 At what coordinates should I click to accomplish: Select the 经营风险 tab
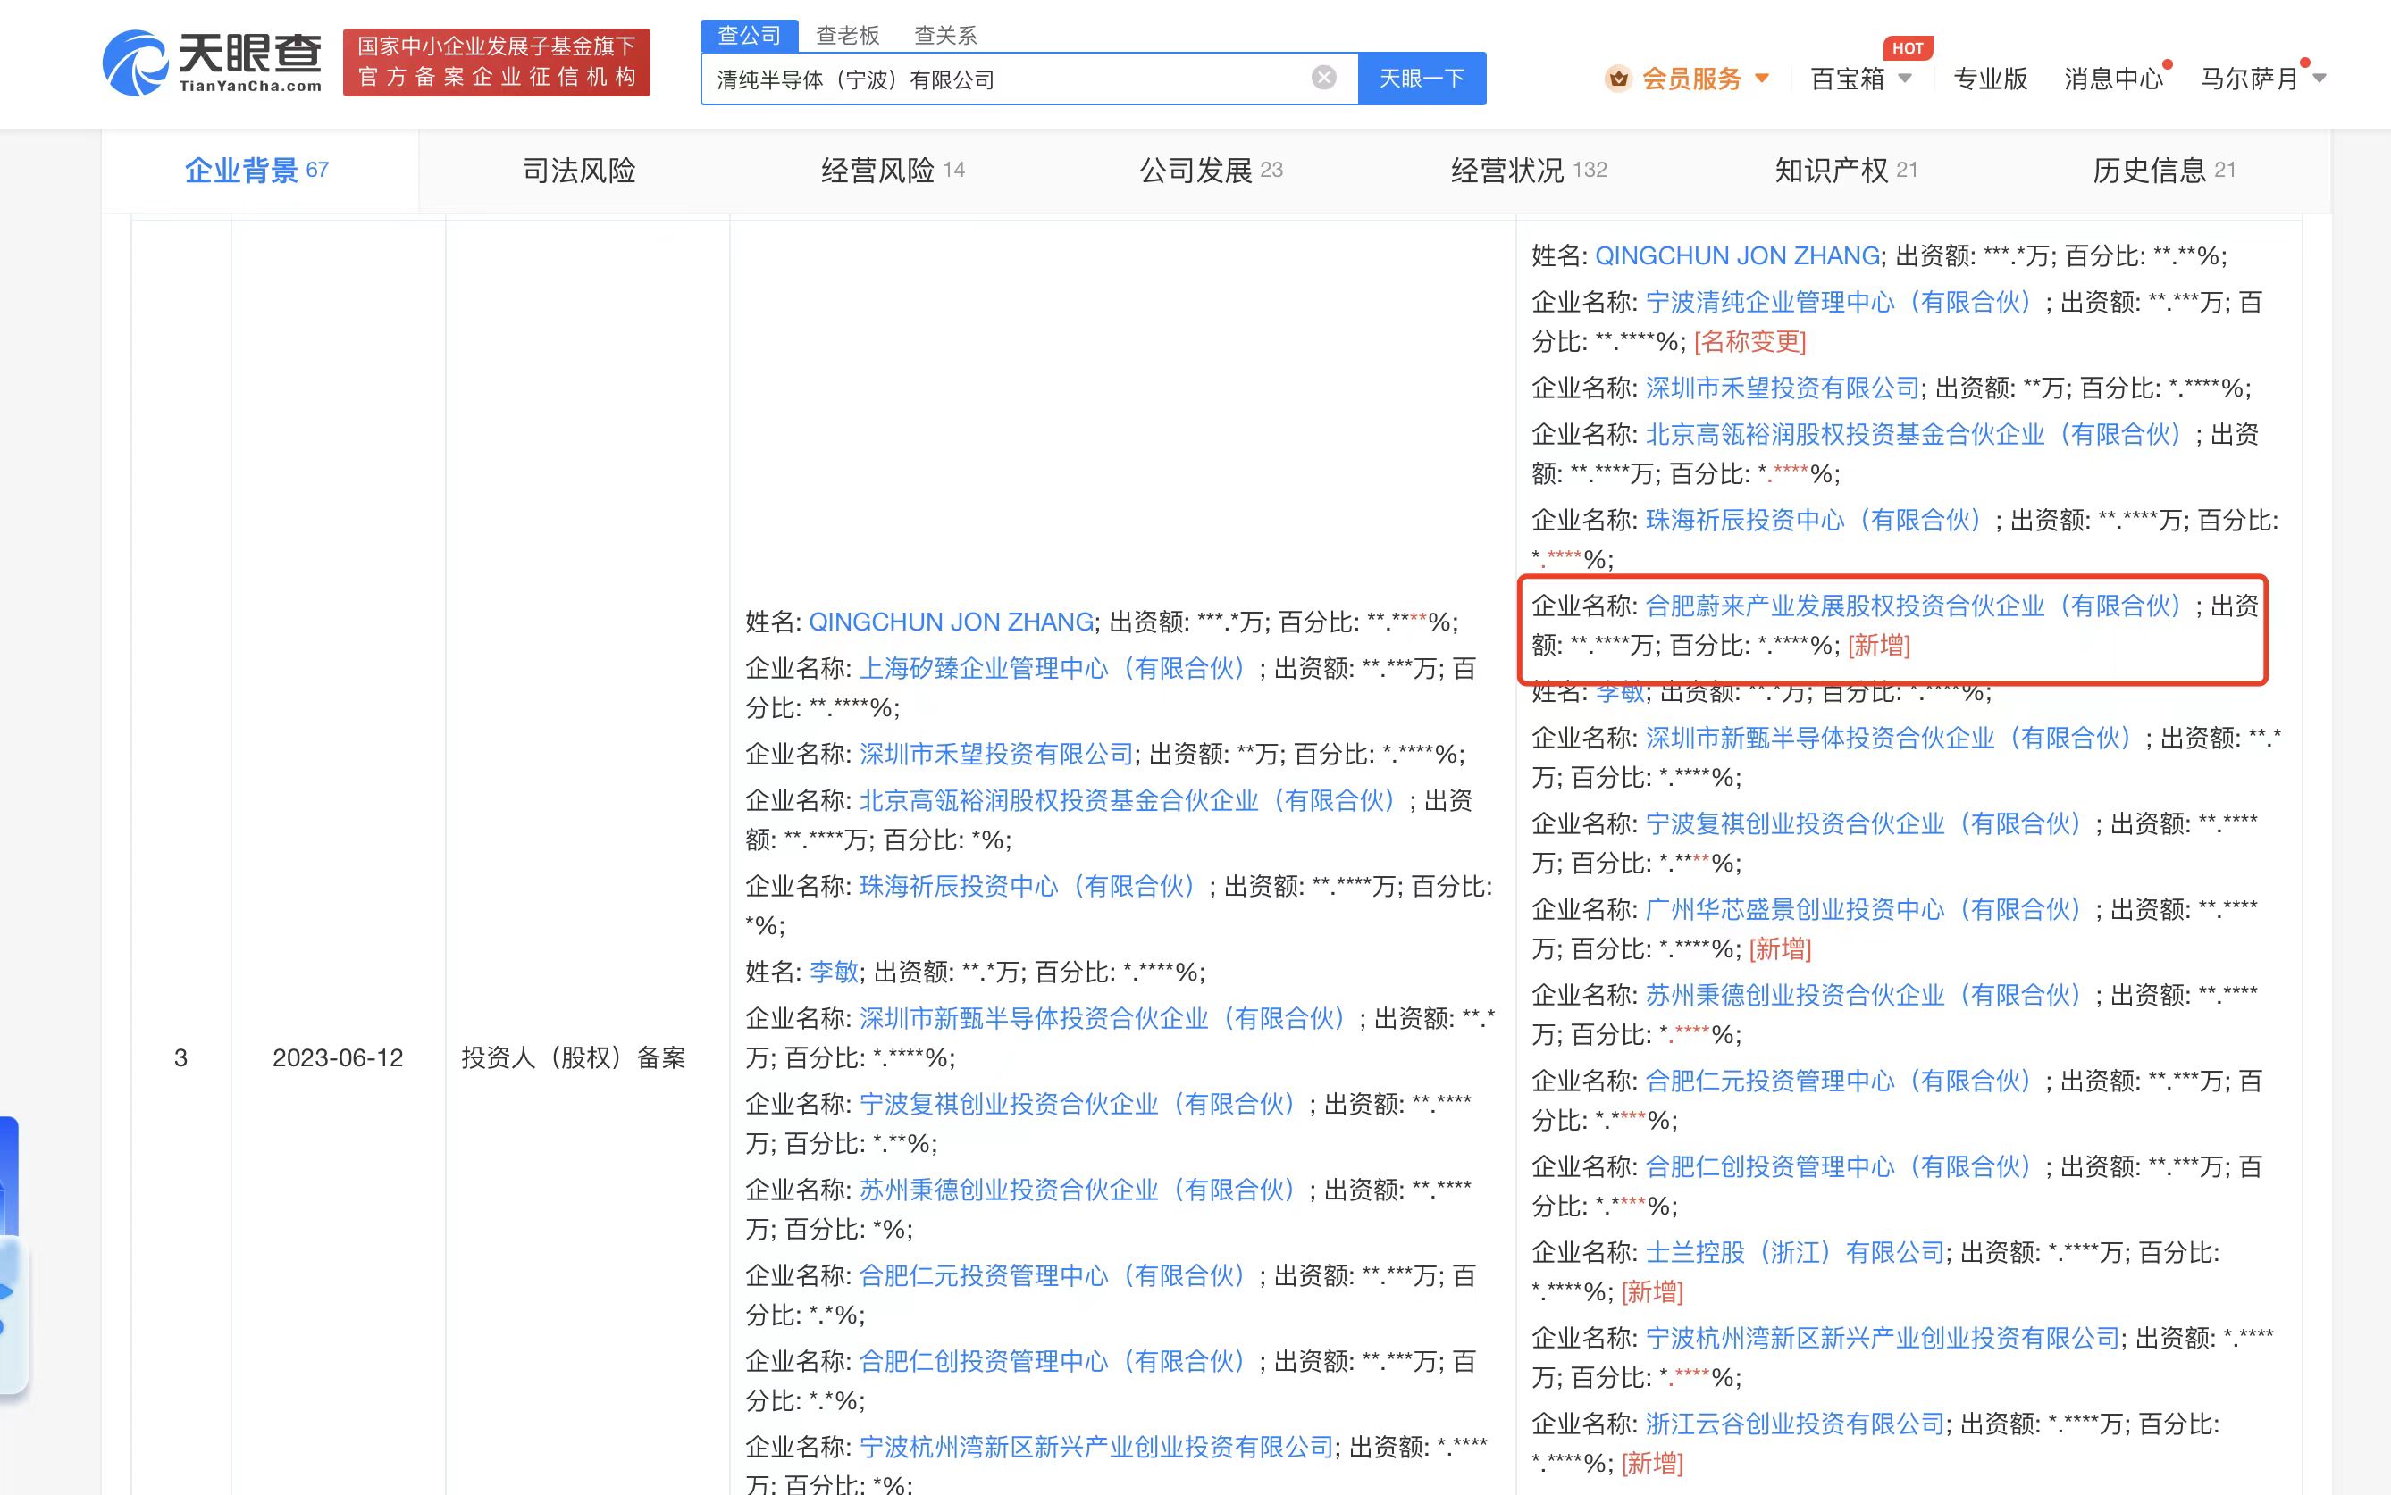click(893, 170)
